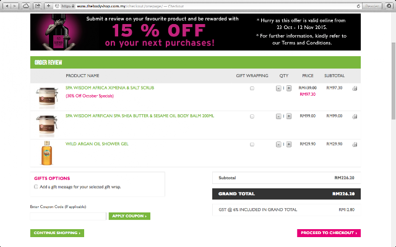
Task: Check the add a gift message option
Action: pos(36,186)
